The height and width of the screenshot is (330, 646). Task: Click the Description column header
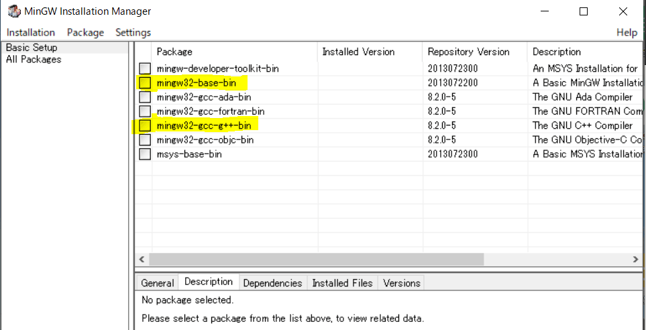(x=585, y=52)
